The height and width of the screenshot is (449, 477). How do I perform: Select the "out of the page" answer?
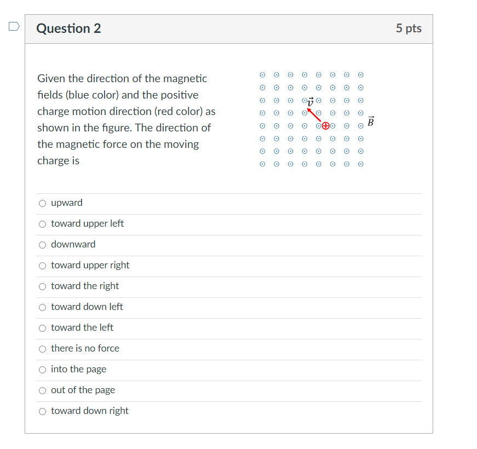(42, 390)
